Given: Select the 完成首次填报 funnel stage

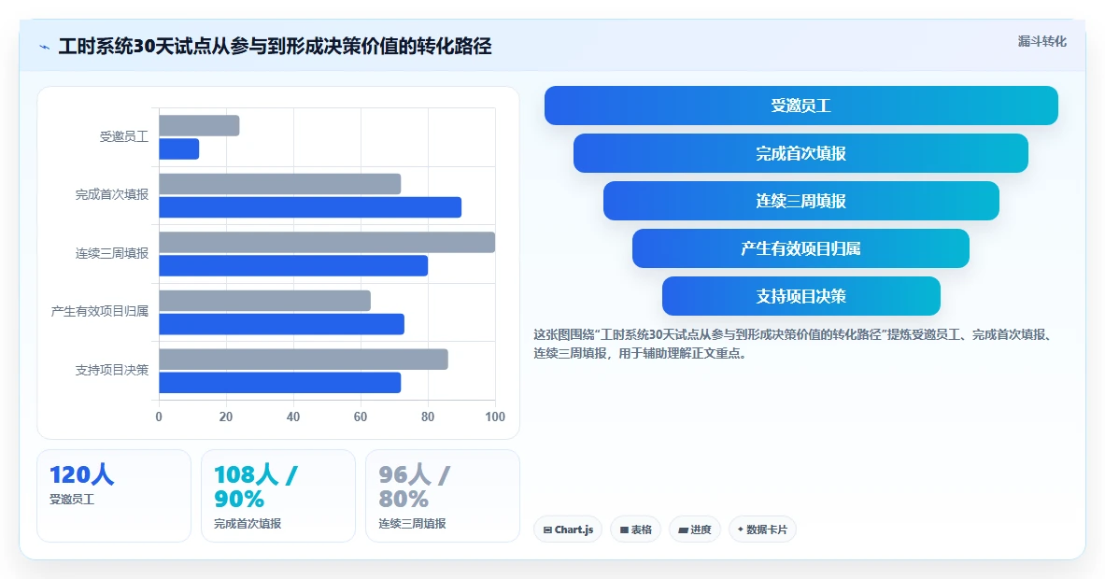Looking at the screenshot, I should tap(800, 153).
